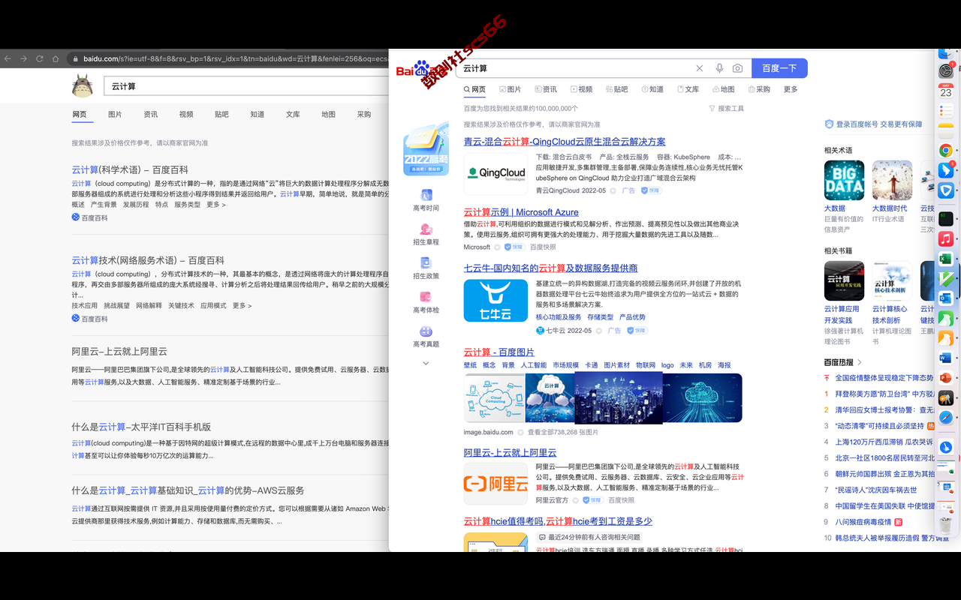Image resolution: width=961 pixels, height=600 pixels.
Task: Click home icon in Chrome window
Action: 56,58
